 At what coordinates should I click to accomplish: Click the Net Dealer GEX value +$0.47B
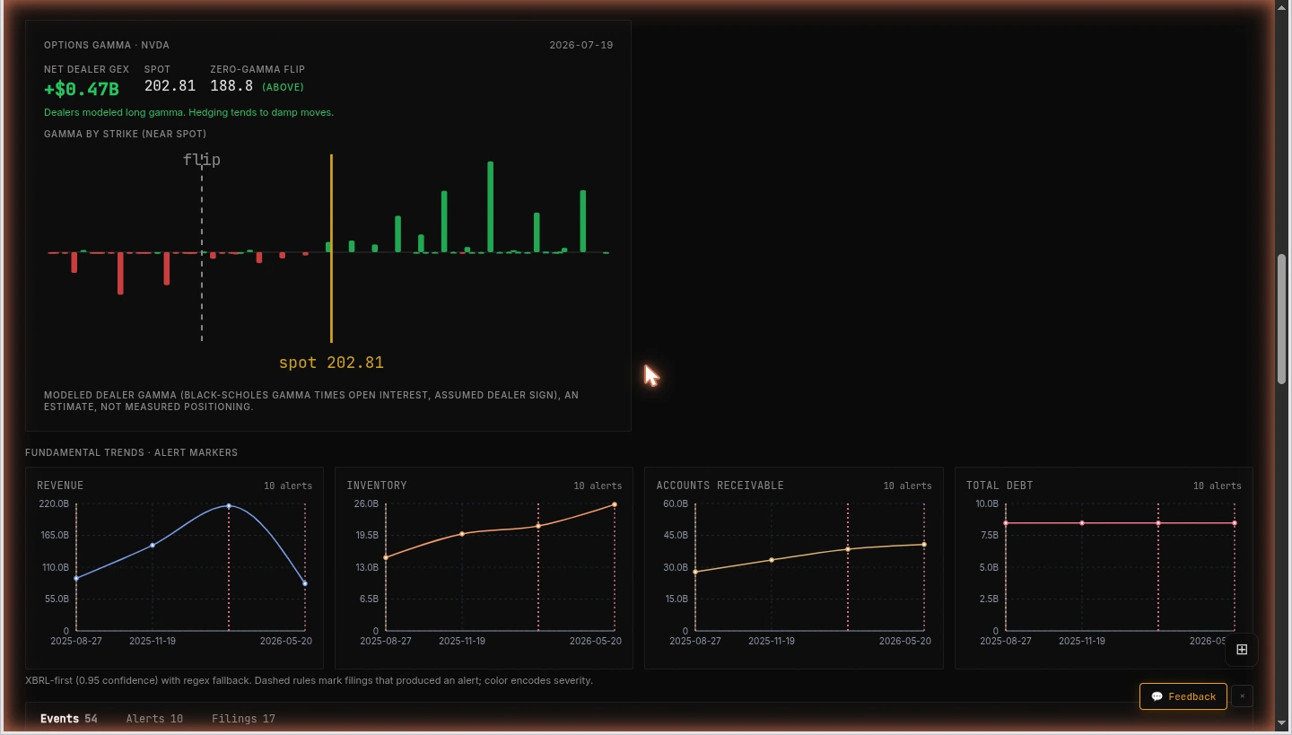pyautogui.click(x=82, y=89)
